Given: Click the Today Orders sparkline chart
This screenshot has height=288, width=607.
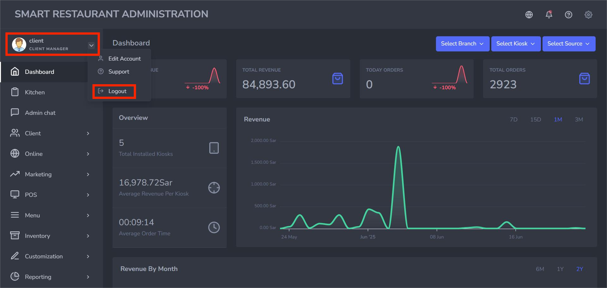Looking at the screenshot, I should pos(450,75).
